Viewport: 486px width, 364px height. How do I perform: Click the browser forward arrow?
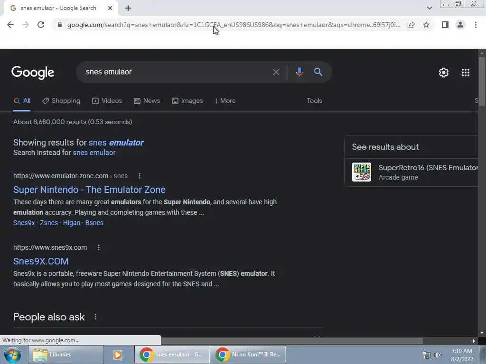click(x=26, y=25)
